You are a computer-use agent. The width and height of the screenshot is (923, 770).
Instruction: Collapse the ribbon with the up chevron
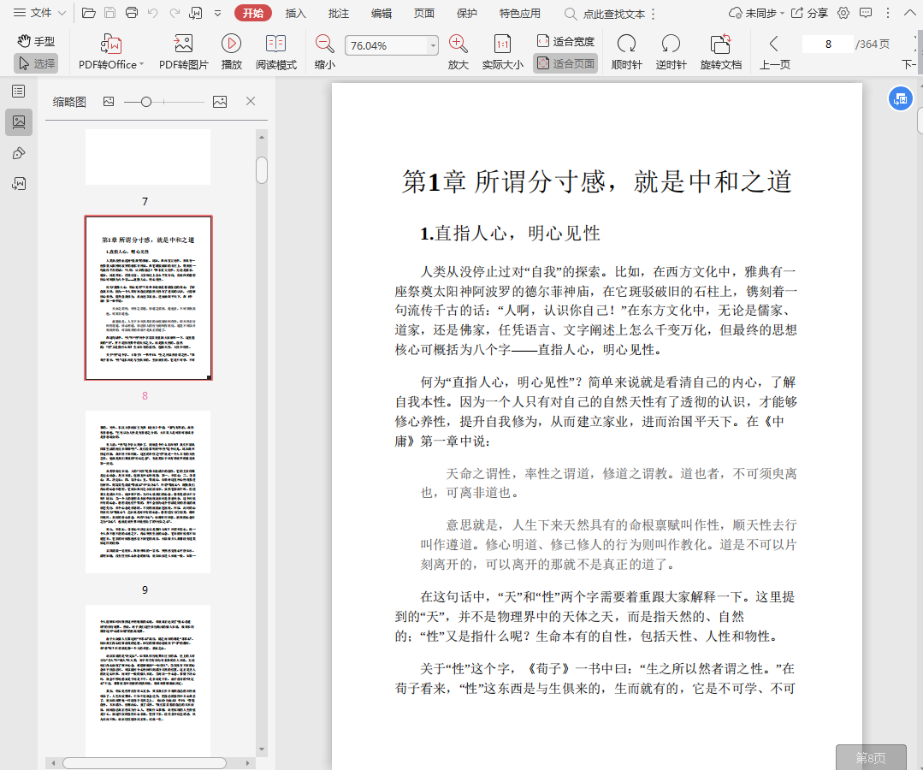coord(909,13)
